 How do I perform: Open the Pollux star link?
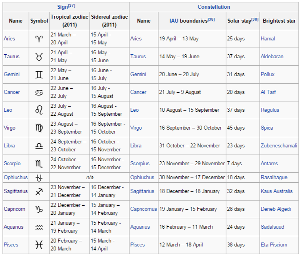pos(268,74)
